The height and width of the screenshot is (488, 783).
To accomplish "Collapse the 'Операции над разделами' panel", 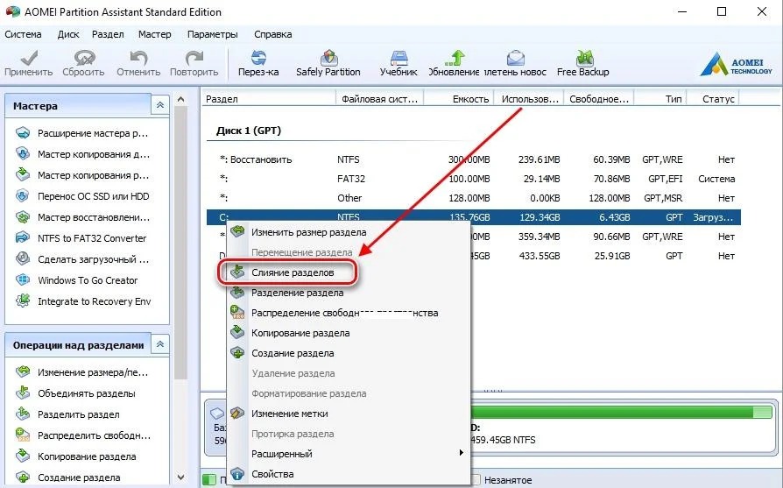I will [160, 344].
